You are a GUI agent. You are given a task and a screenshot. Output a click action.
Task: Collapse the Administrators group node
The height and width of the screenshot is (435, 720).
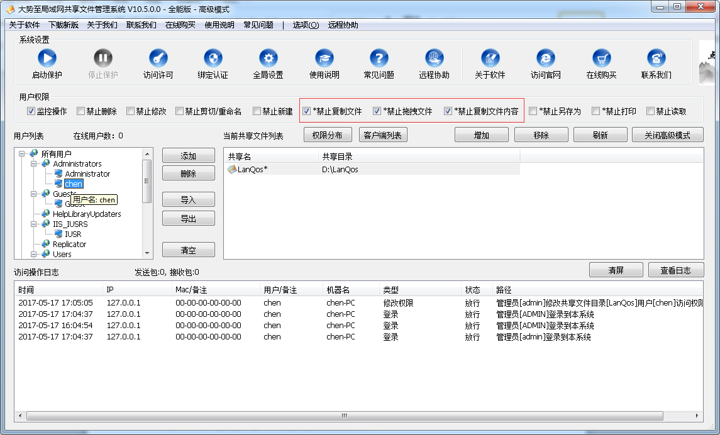coord(34,164)
